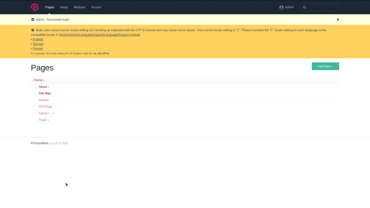Open the Finnish language link
Screen dimensions: 370x208
pos(38,48)
